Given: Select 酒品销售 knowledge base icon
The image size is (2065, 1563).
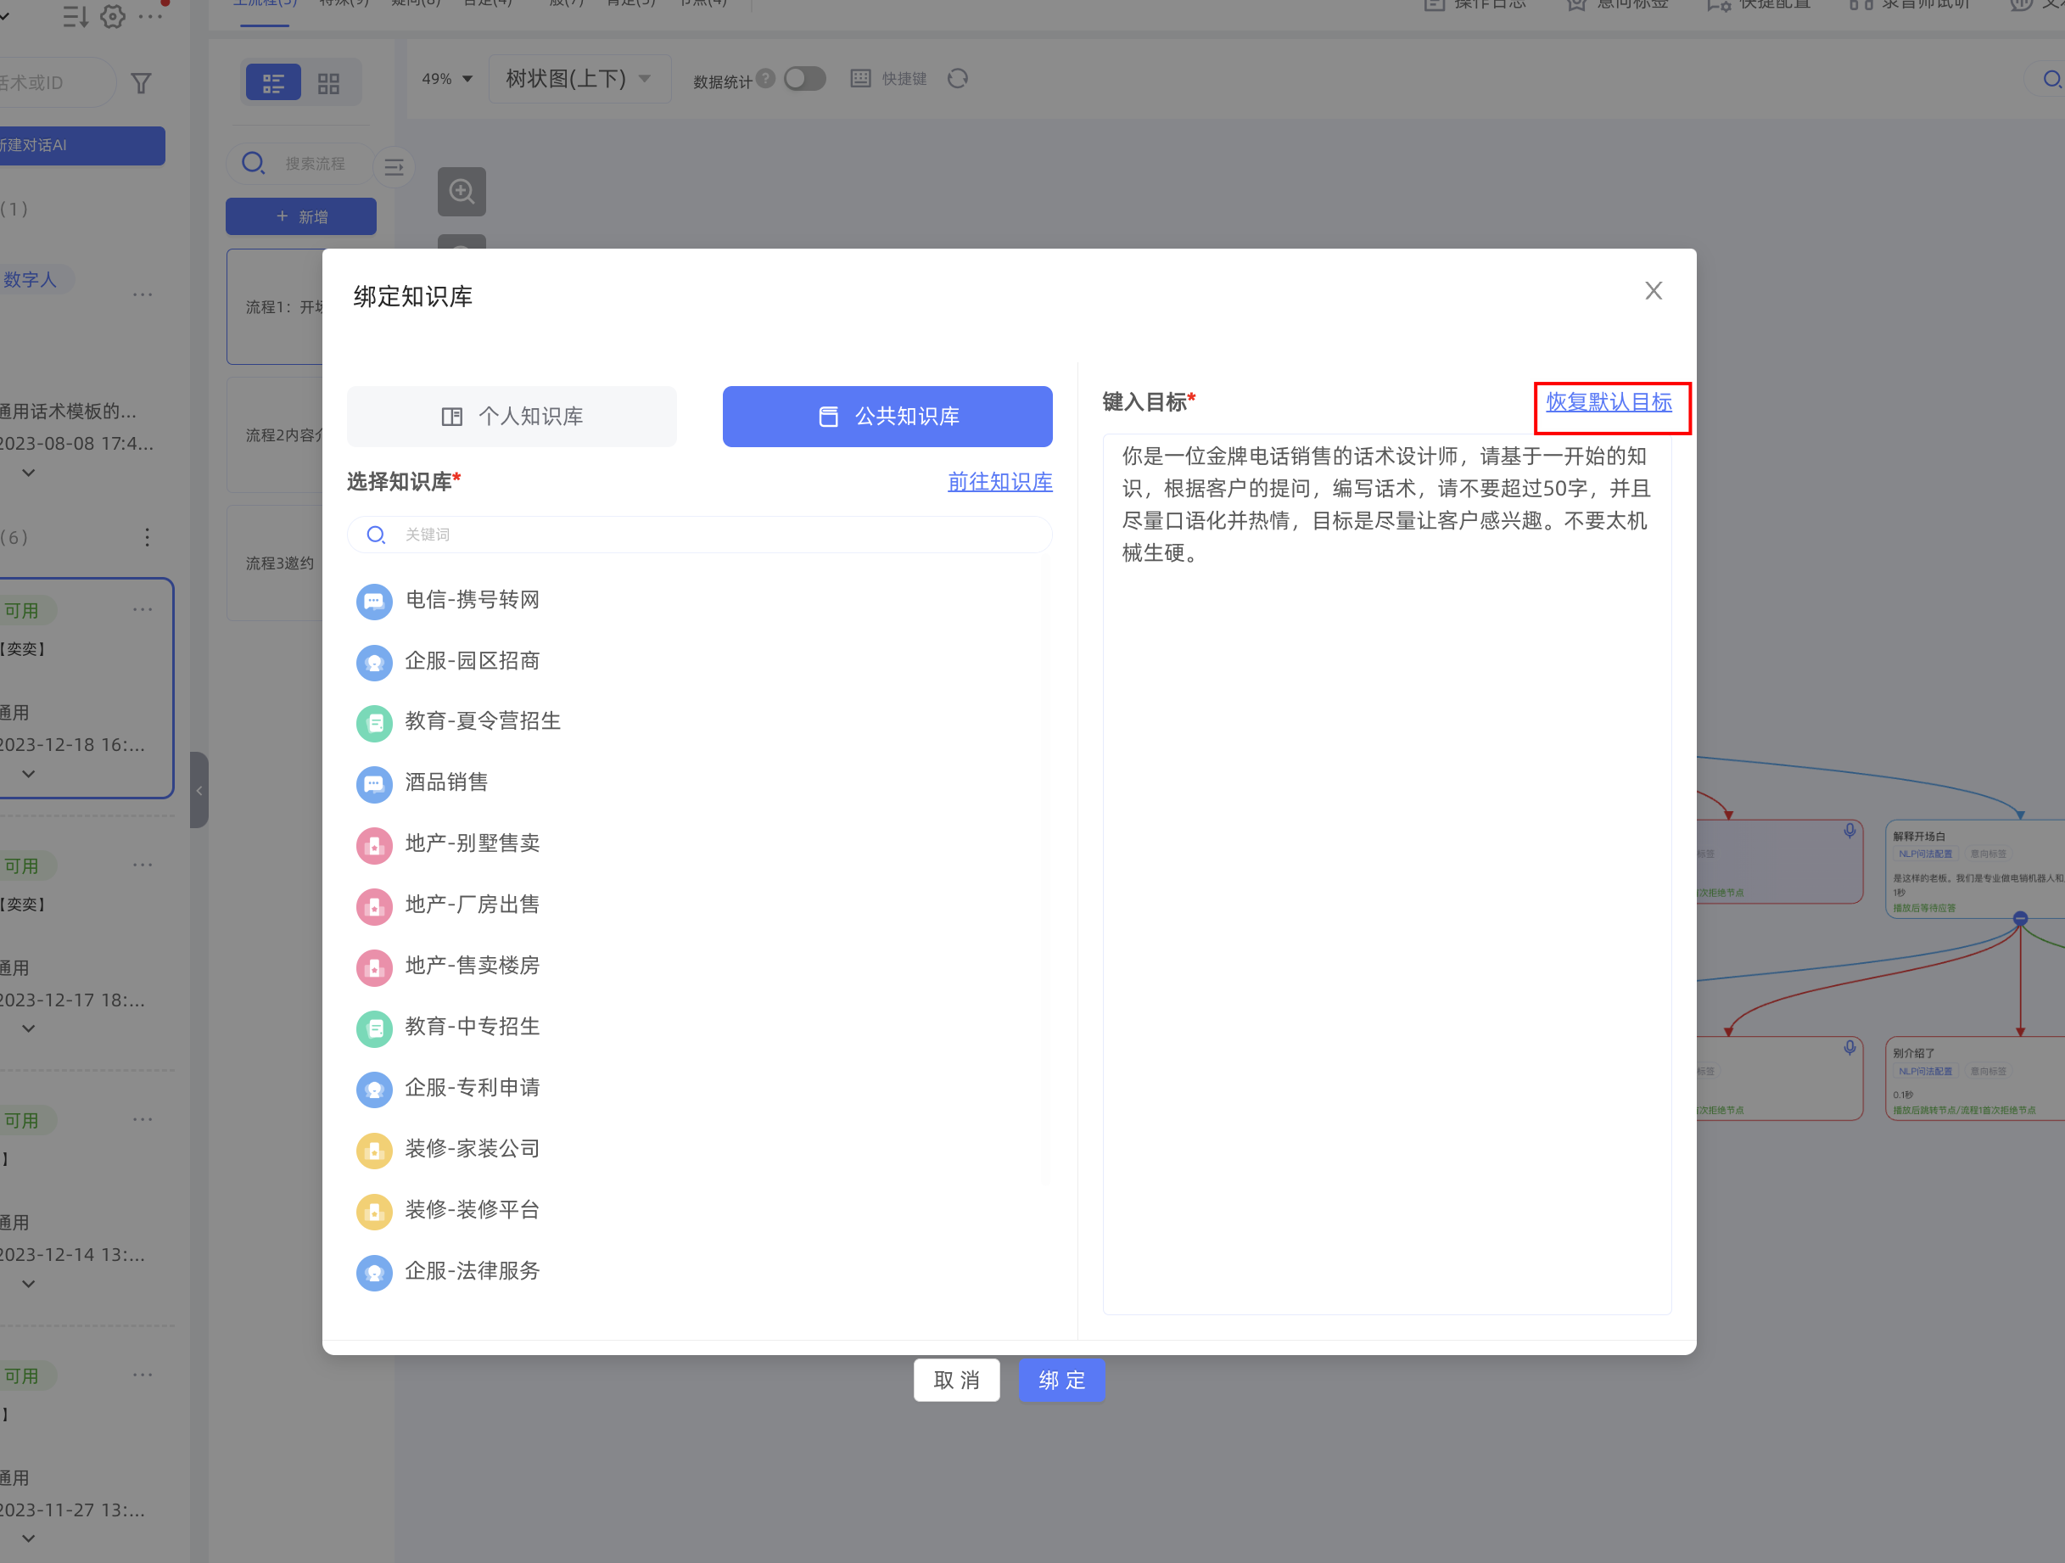Looking at the screenshot, I should (x=374, y=784).
